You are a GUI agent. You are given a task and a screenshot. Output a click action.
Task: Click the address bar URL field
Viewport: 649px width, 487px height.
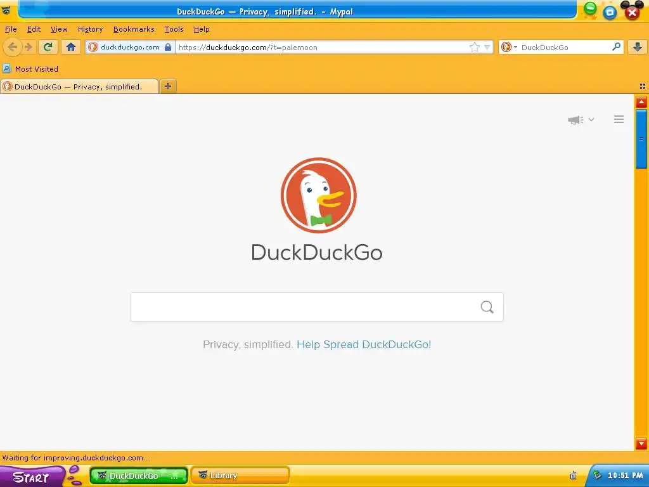click(323, 47)
